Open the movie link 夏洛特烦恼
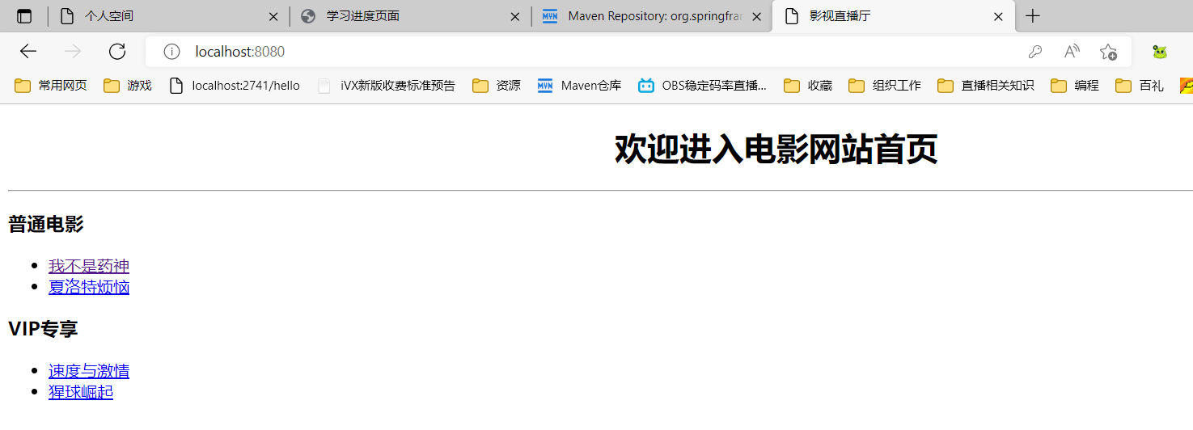The height and width of the screenshot is (430, 1193). [x=89, y=287]
